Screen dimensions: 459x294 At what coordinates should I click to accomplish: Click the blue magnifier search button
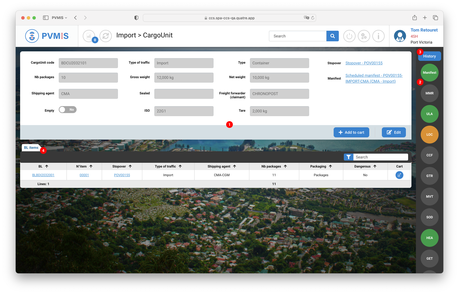332,36
